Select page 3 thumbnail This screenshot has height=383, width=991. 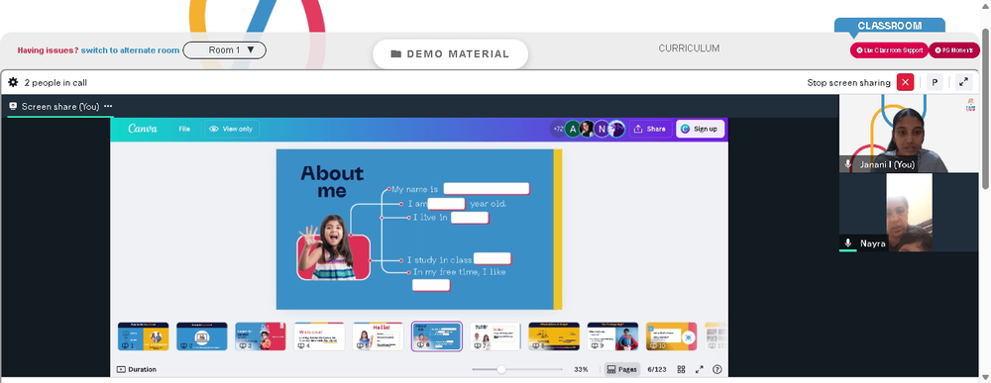click(x=261, y=336)
